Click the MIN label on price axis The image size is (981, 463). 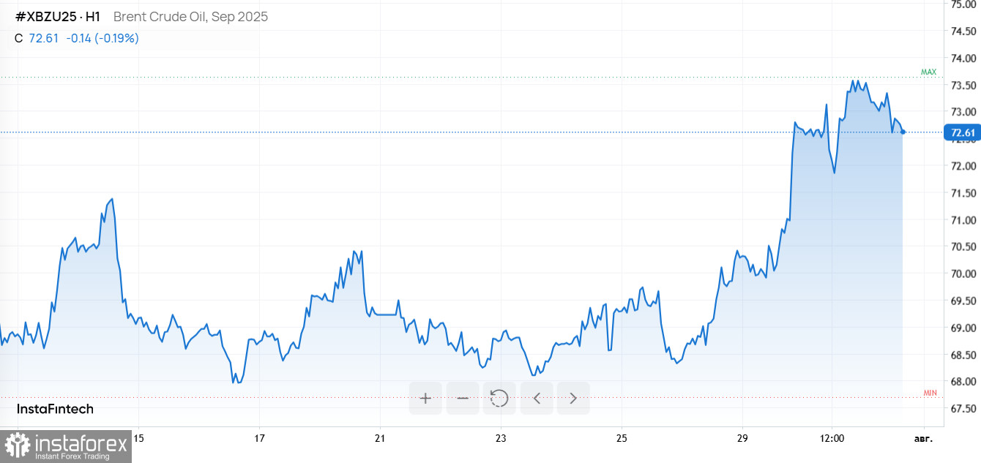pyautogui.click(x=930, y=393)
